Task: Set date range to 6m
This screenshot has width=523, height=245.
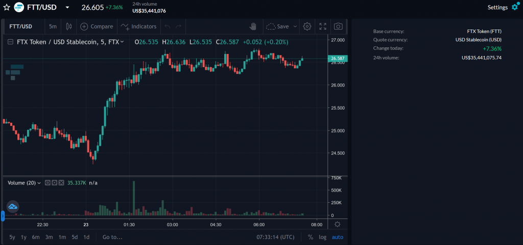Action: coord(36,237)
